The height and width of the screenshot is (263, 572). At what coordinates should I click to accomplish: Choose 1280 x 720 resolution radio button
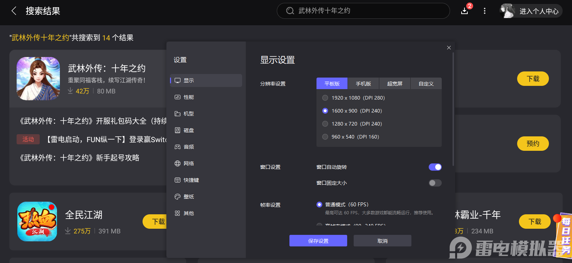tap(325, 124)
